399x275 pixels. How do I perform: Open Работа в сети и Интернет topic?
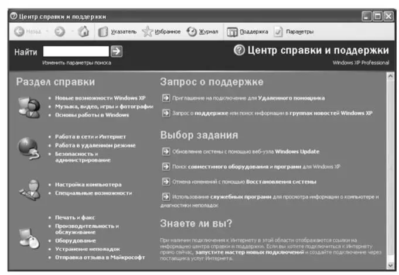pyautogui.click(x=90, y=137)
